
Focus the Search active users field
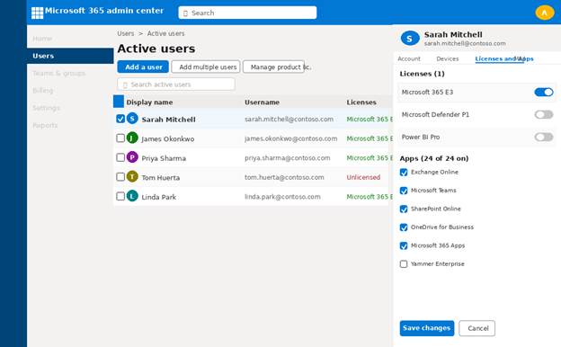176,85
